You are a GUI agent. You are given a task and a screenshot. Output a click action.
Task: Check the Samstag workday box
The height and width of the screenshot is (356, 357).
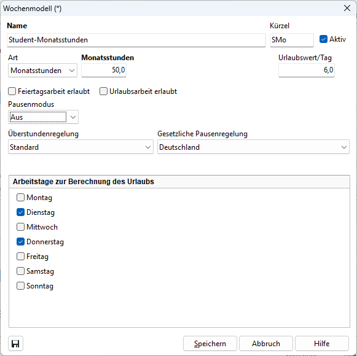click(x=20, y=271)
